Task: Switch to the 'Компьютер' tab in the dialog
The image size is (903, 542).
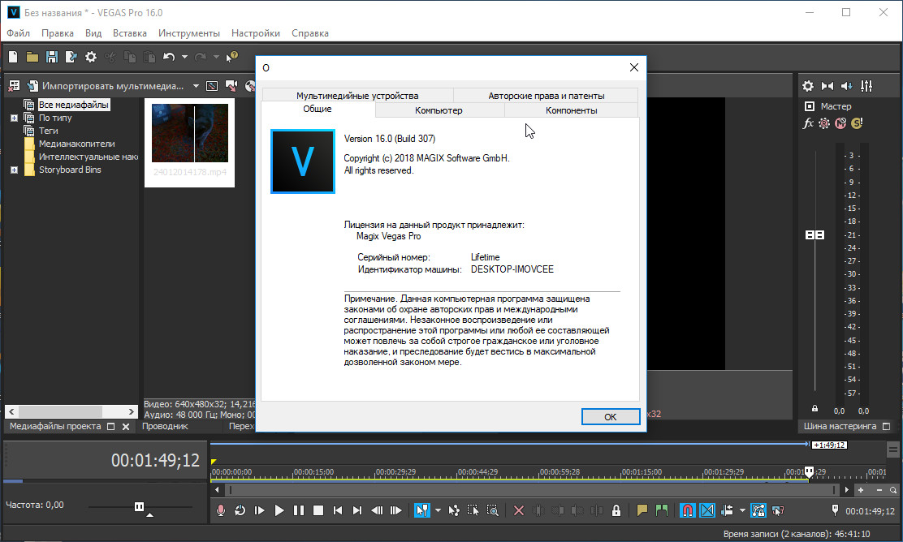Action: [x=439, y=110]
